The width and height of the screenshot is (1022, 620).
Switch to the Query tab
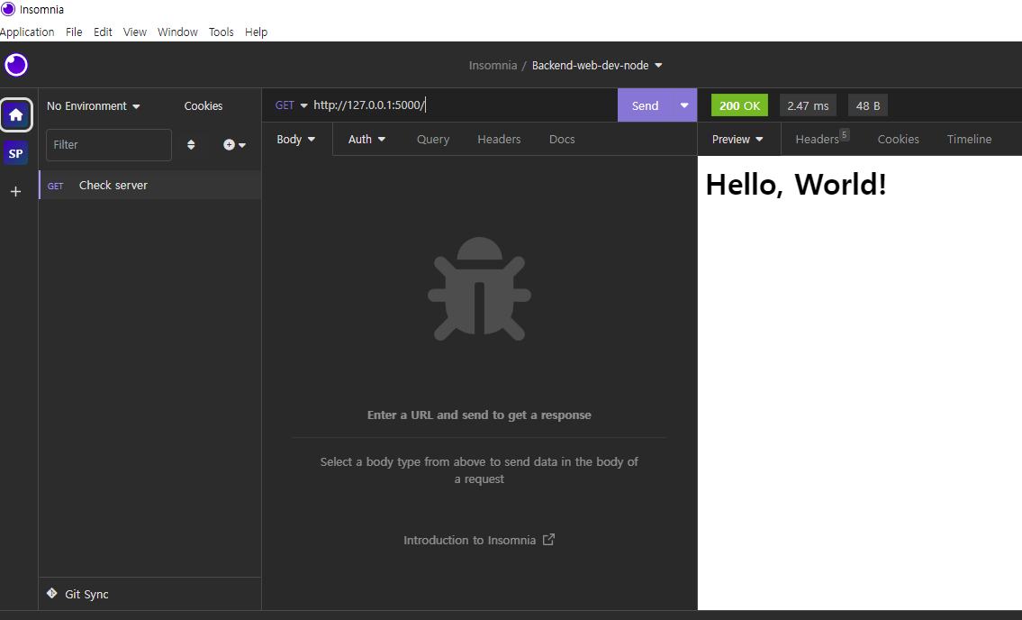[433, 139]
